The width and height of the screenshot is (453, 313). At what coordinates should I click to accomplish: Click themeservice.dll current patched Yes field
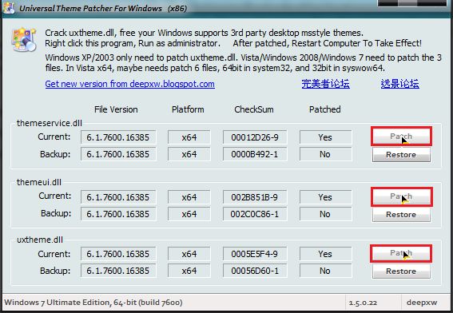click(326, 137)
